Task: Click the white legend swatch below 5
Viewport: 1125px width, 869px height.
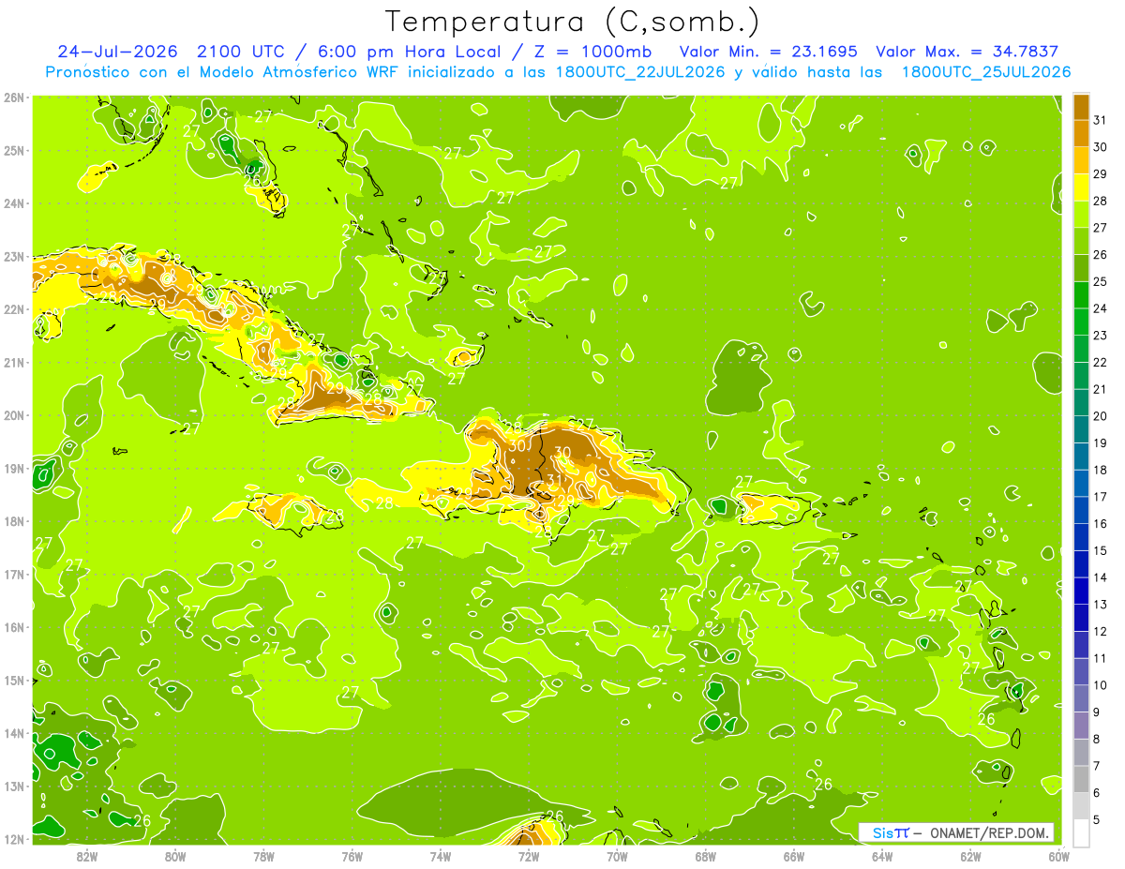Action: (1081, 833)
